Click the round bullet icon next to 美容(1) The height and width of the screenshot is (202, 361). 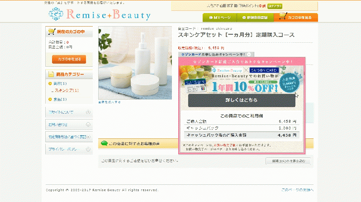[50, 83]
